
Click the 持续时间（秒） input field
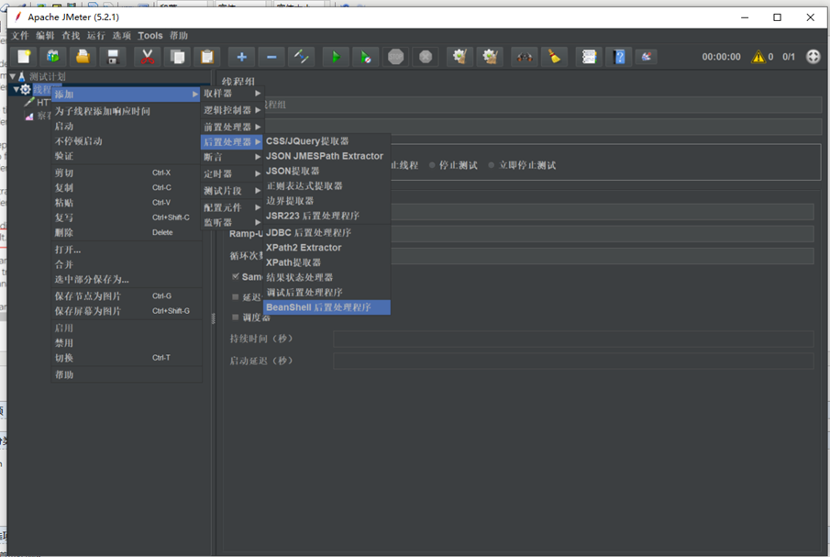573,339
